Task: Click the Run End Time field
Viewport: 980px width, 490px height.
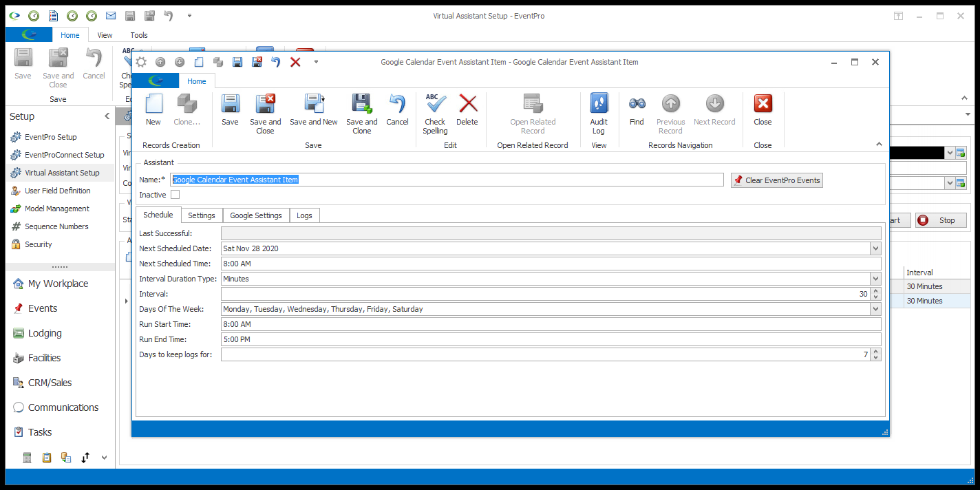Action: [x=551, y=339]
